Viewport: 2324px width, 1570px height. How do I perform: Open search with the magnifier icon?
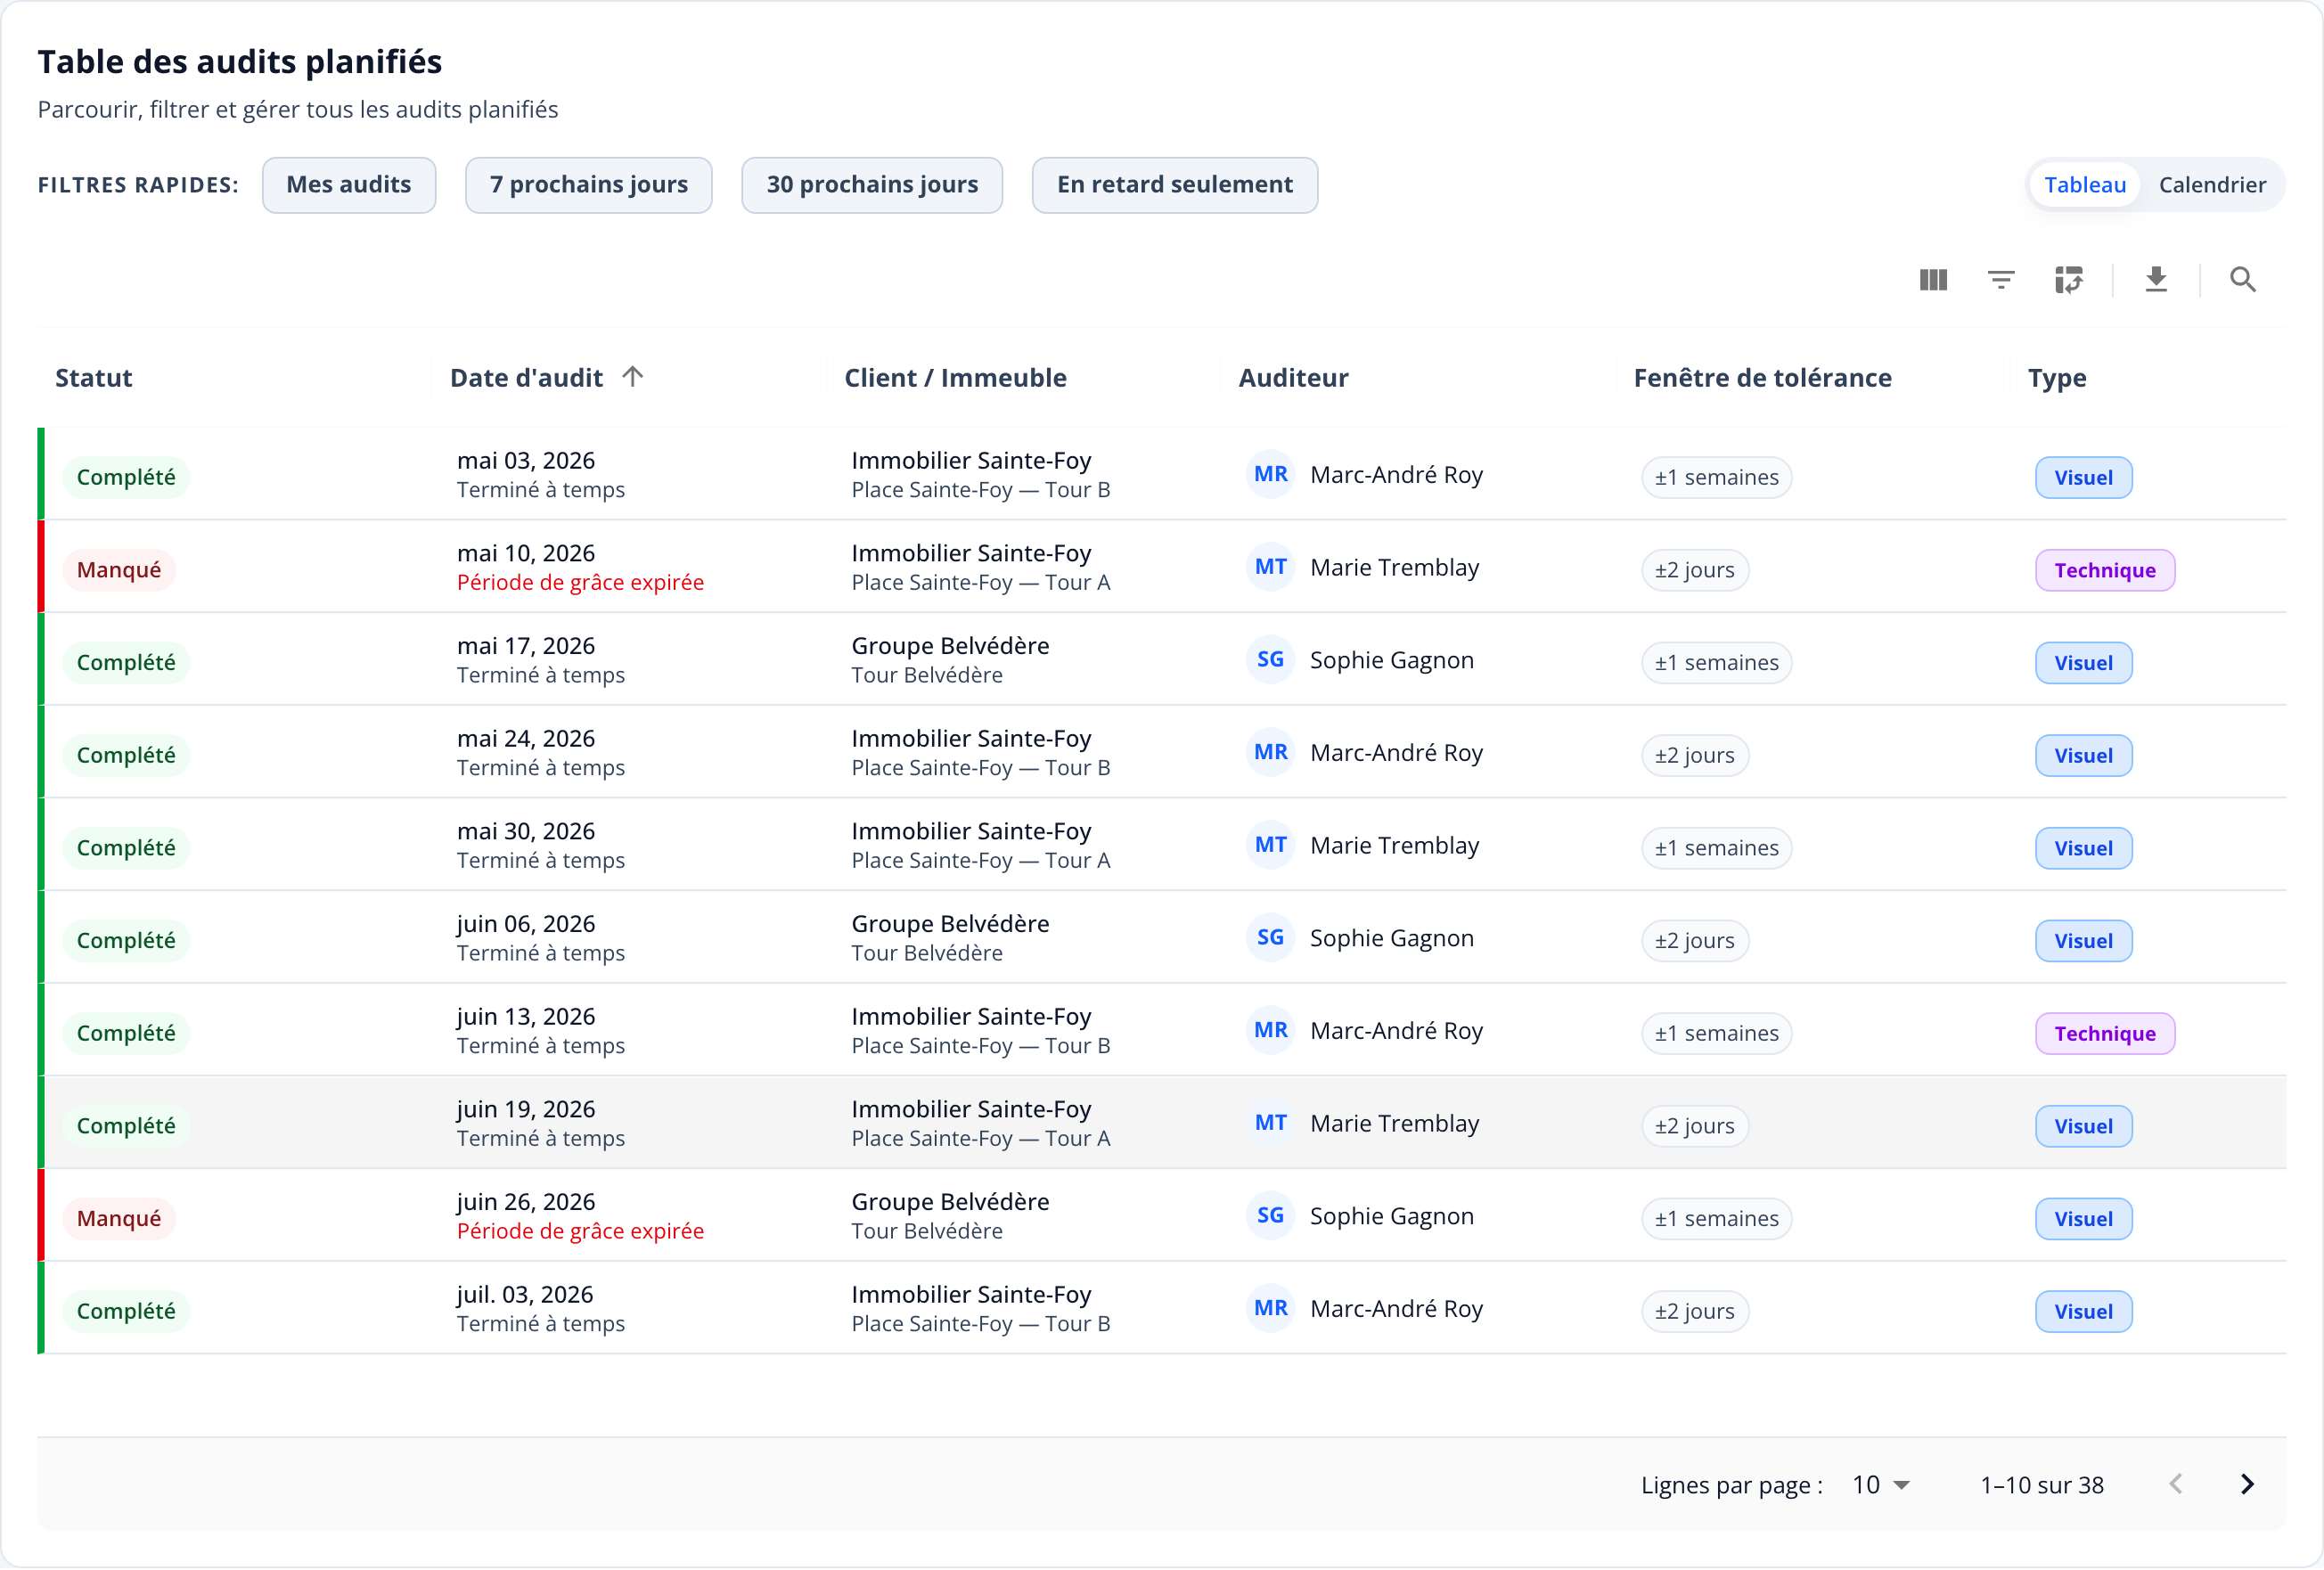(x=2242, y=280)
